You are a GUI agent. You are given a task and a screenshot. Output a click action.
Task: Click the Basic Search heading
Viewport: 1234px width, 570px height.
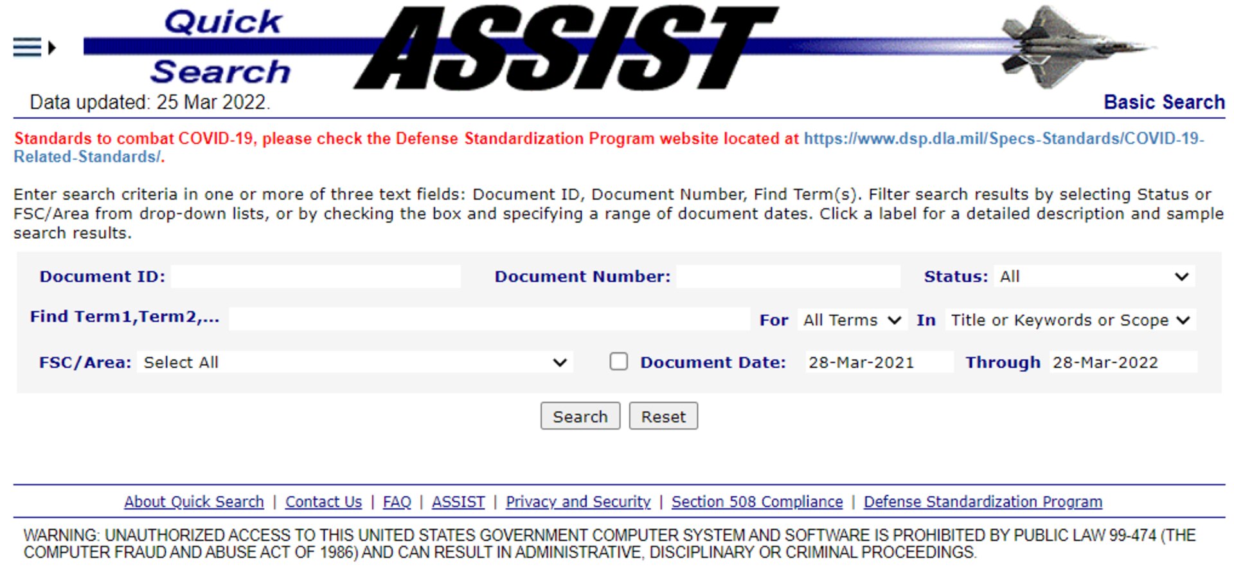1164,102
